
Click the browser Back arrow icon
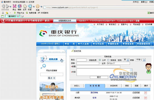3,6
